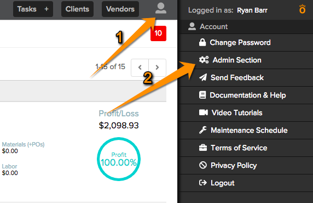Open Terms of Service

246,148
